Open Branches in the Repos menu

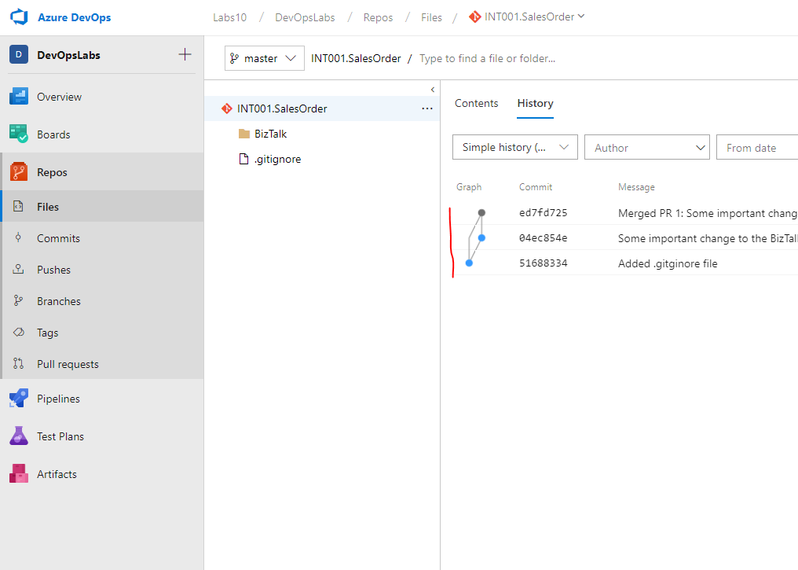click(x=59, y=302)
